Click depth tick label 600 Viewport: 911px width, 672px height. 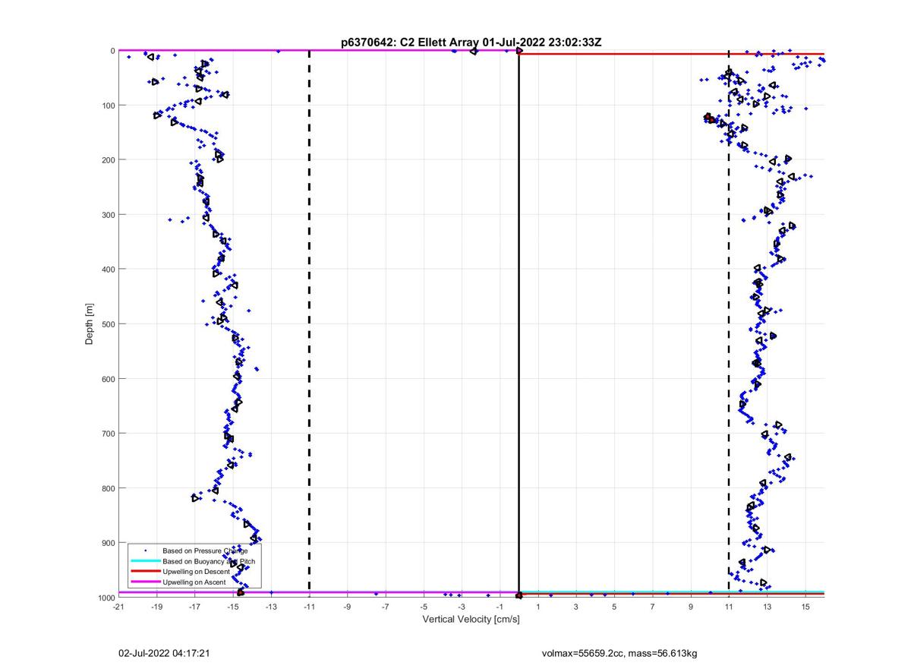coord(108,379)
